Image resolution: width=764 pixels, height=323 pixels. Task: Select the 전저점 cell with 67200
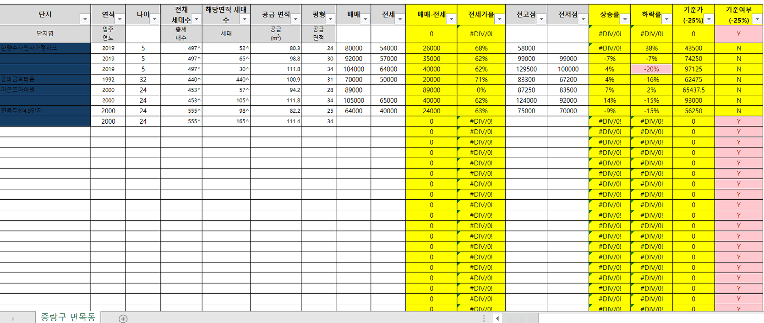click(568, 79)
